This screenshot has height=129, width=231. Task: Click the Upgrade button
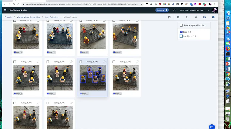pyautogui.click(x=162, y=10)
